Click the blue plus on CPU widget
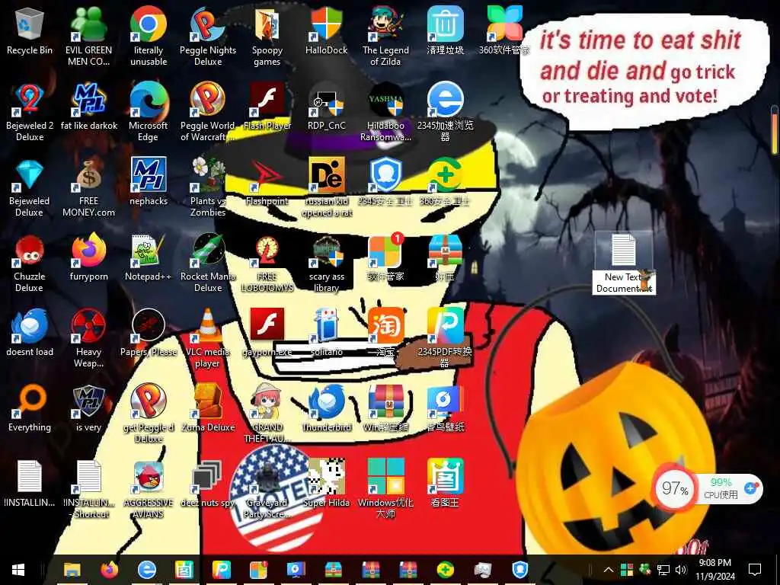The image size is (780, 585). pyautogui.click(x=750, y=488)
